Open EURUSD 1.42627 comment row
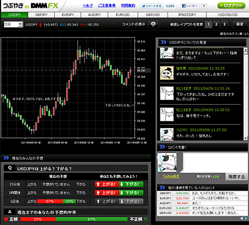The height and width of the screenshot is (225, 249). [202, 208]
